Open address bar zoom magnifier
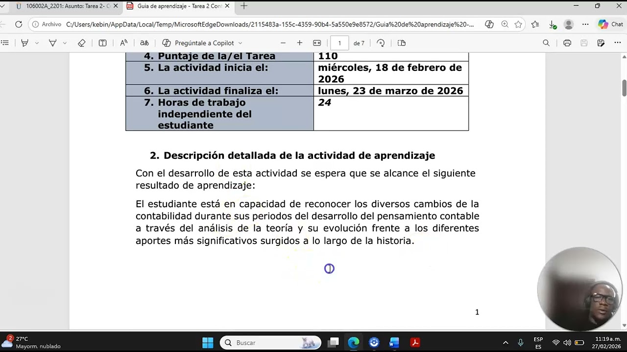627x352 pixels. (505, 24)
